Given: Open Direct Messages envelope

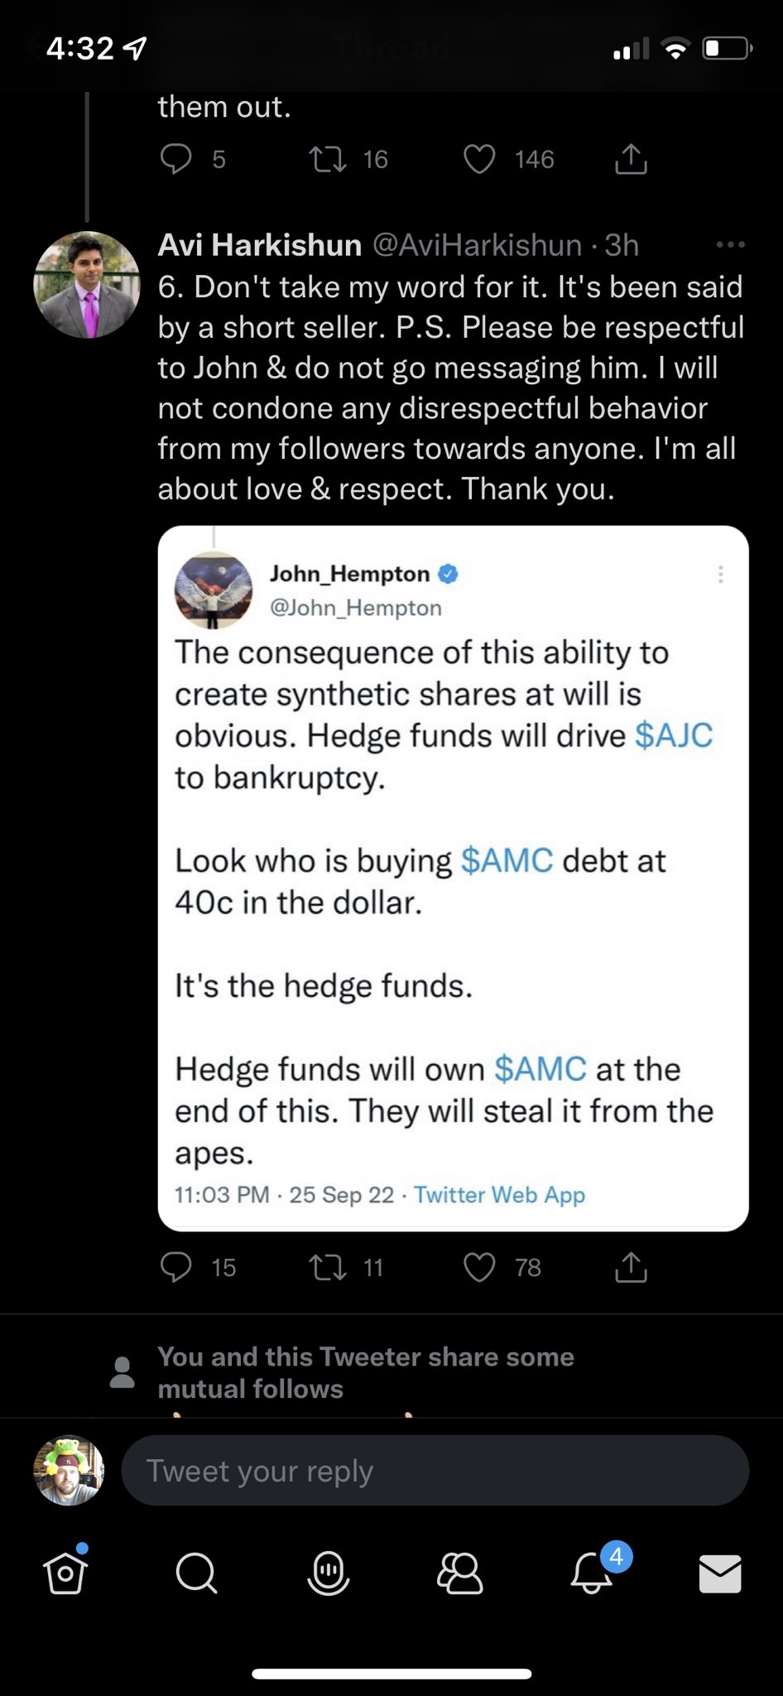Looking at the screenshot, I should click(720, 1573).
